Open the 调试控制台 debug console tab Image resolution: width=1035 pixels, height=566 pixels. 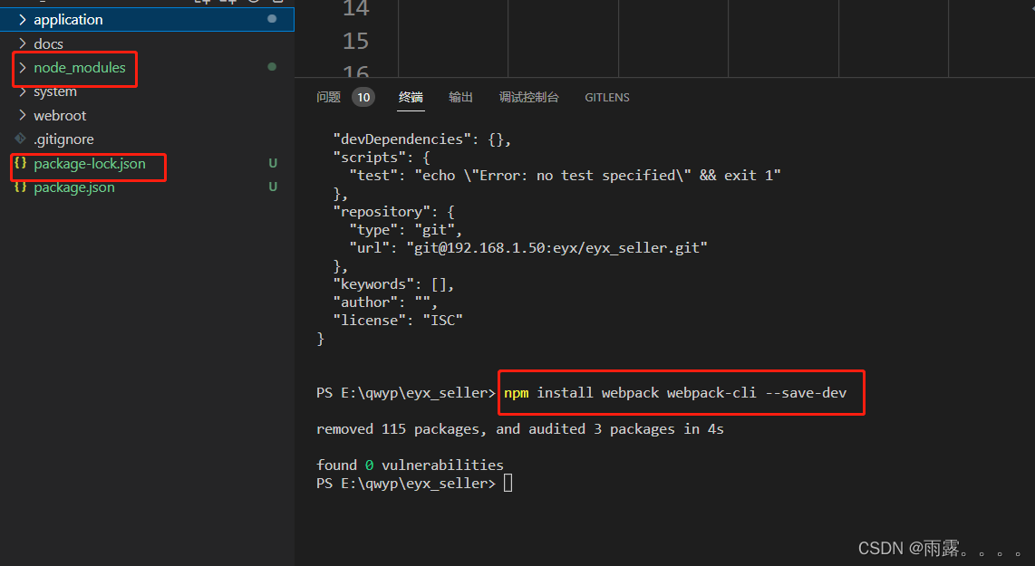pos(528,97)
